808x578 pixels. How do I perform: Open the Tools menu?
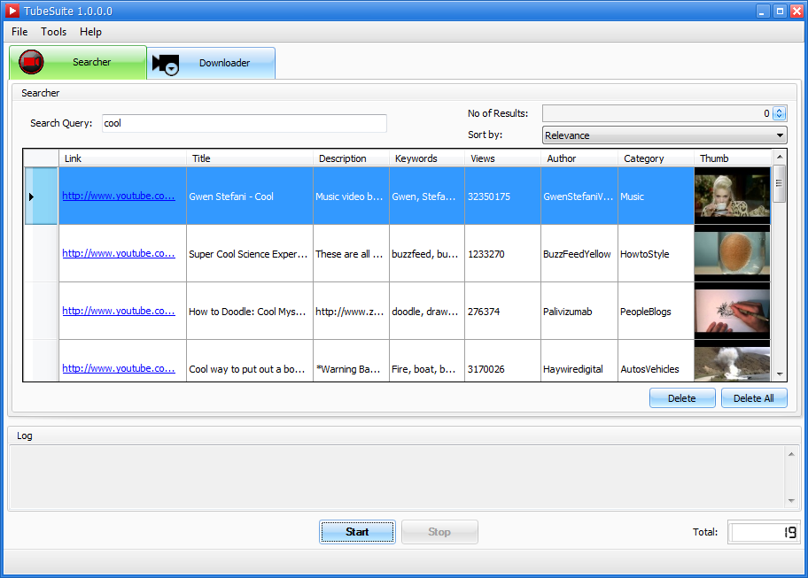[53, 32]
